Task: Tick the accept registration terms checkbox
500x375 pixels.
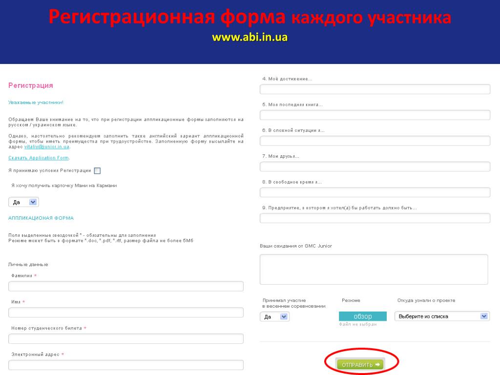Action: point(97,170)
